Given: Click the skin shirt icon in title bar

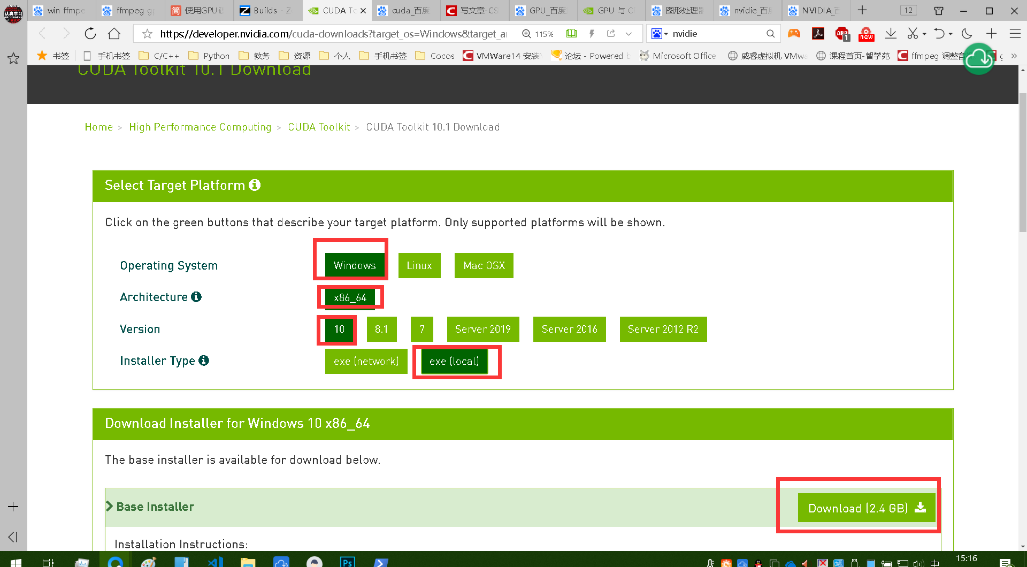Looking at the screenshot, I should pos(939,11).
